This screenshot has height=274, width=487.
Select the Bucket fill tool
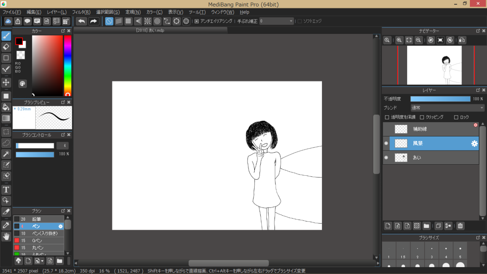(x=6, y=107)
